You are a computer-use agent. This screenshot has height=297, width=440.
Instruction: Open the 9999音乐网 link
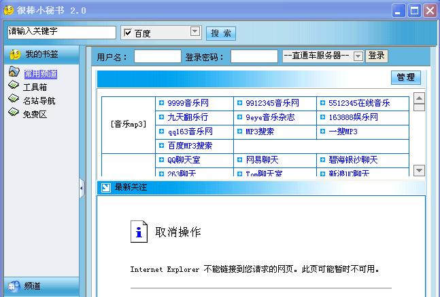click(x=188, y=103)
